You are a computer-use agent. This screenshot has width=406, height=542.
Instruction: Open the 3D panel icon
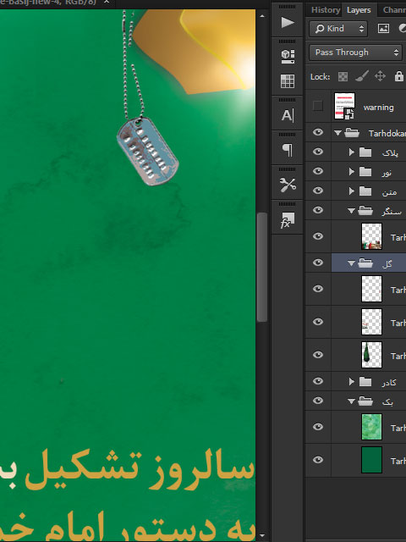288,57
